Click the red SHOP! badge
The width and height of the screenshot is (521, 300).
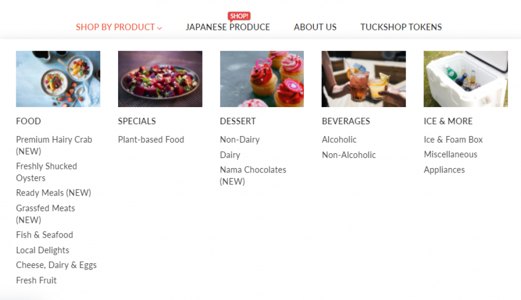[x=239, y=16]
